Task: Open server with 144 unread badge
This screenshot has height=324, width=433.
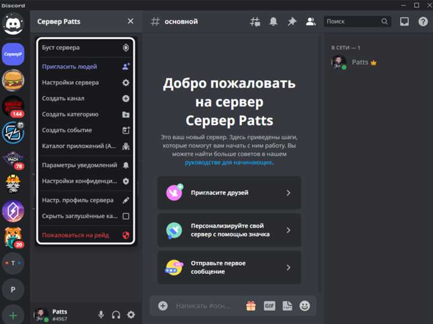Action: click(13, 107)
